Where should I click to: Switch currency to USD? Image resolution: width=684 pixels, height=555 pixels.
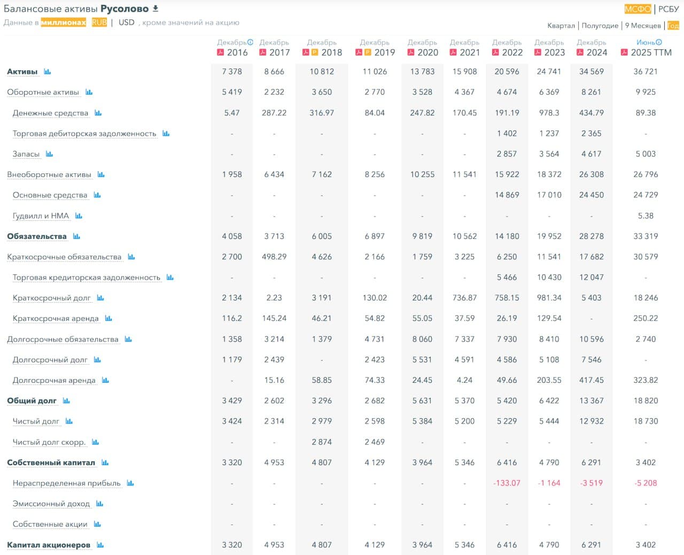(x=126, y=22)
